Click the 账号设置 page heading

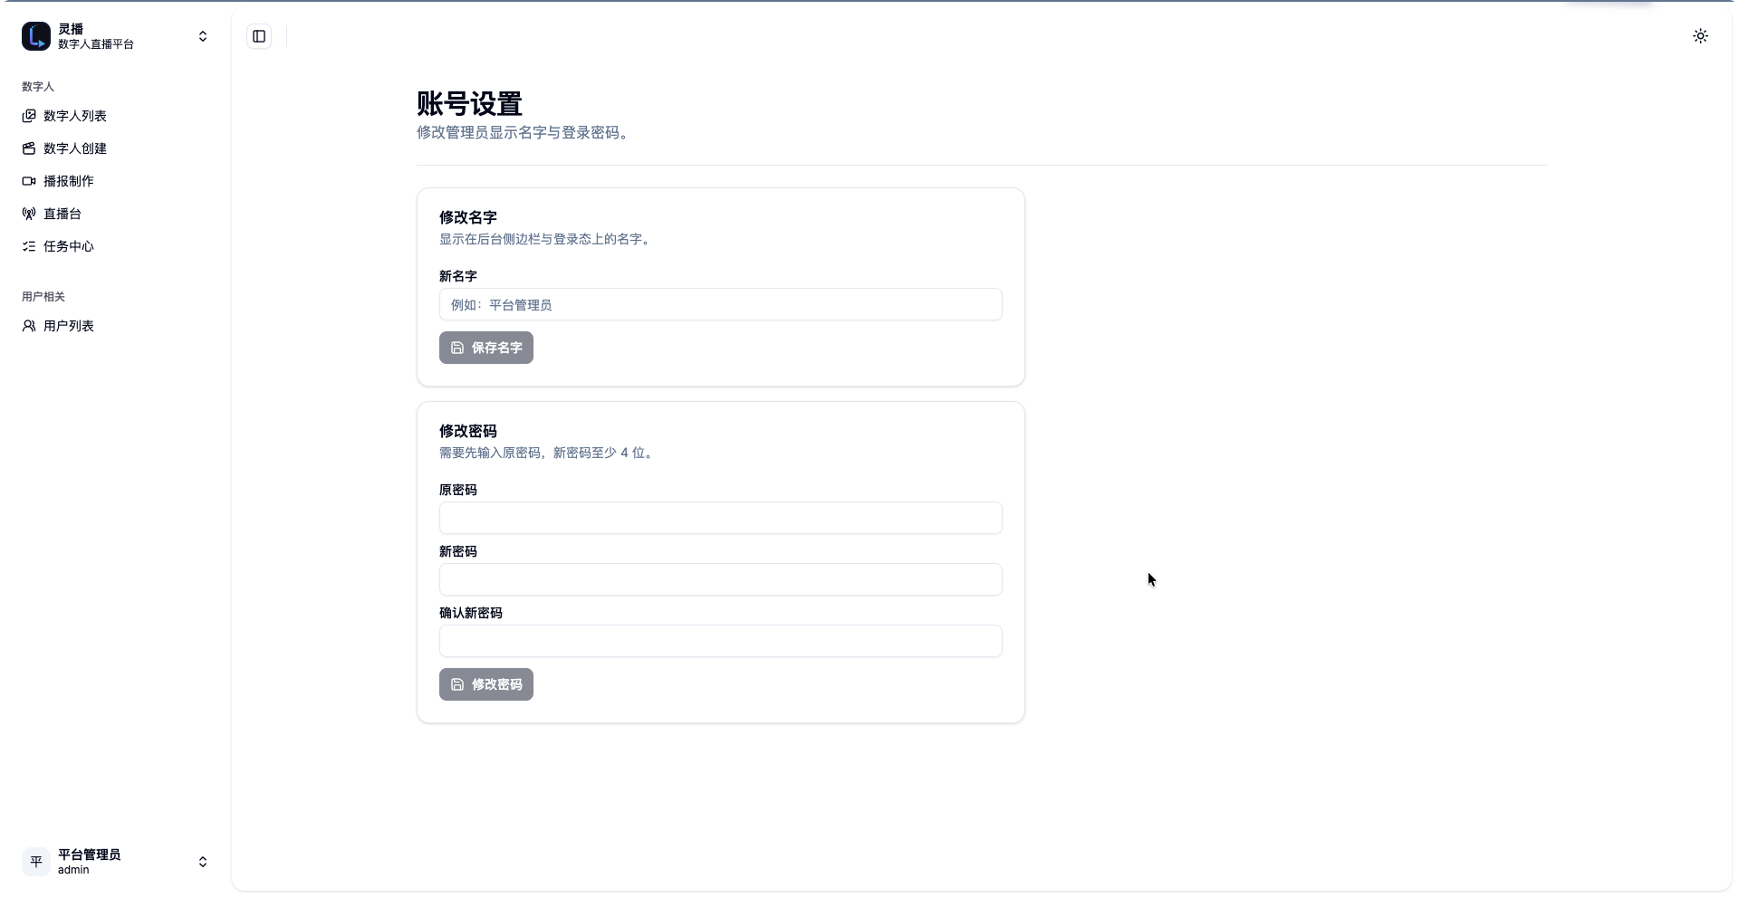469,104
